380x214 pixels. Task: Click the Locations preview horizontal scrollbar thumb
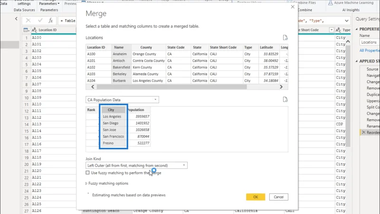pyautogui.click(x=171, y=87)
